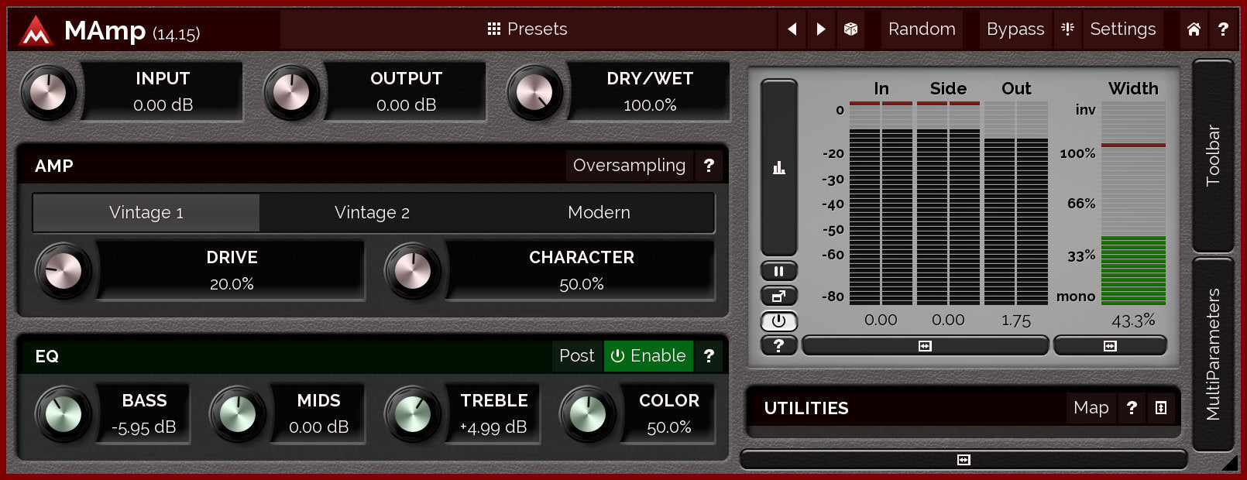Screen dimensions: 1247x480
Task: Switch to the Modern amp model
Action: pos(599,213)
